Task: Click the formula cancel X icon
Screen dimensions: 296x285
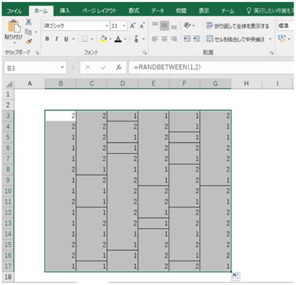Action: point(88,67)
